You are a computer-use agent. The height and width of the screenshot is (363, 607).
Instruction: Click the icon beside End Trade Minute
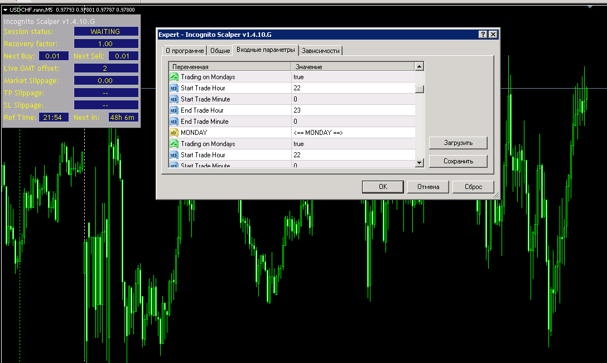click(x=174, y=122)
